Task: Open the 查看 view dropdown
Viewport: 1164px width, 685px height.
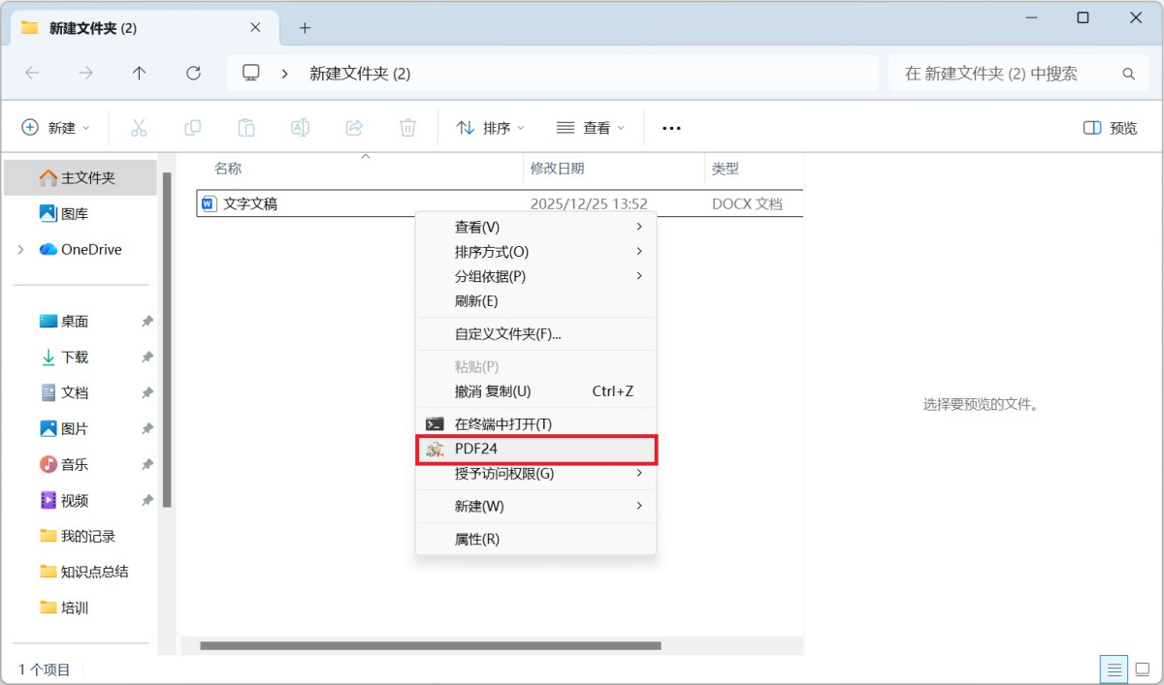Action: click(591, 127)
